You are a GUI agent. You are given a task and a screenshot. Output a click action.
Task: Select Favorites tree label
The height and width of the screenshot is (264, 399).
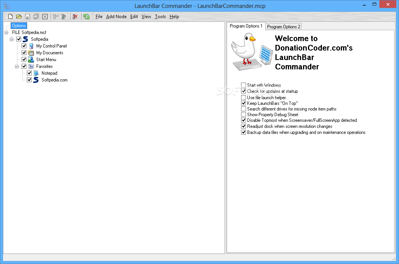(x=44, y=66)
